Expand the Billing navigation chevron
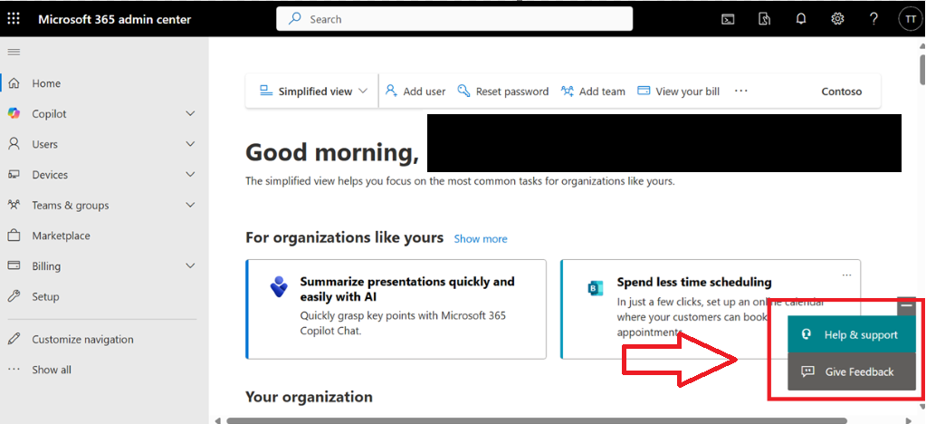The height and width of the screenshot is (424, 926). pos(190,266)
